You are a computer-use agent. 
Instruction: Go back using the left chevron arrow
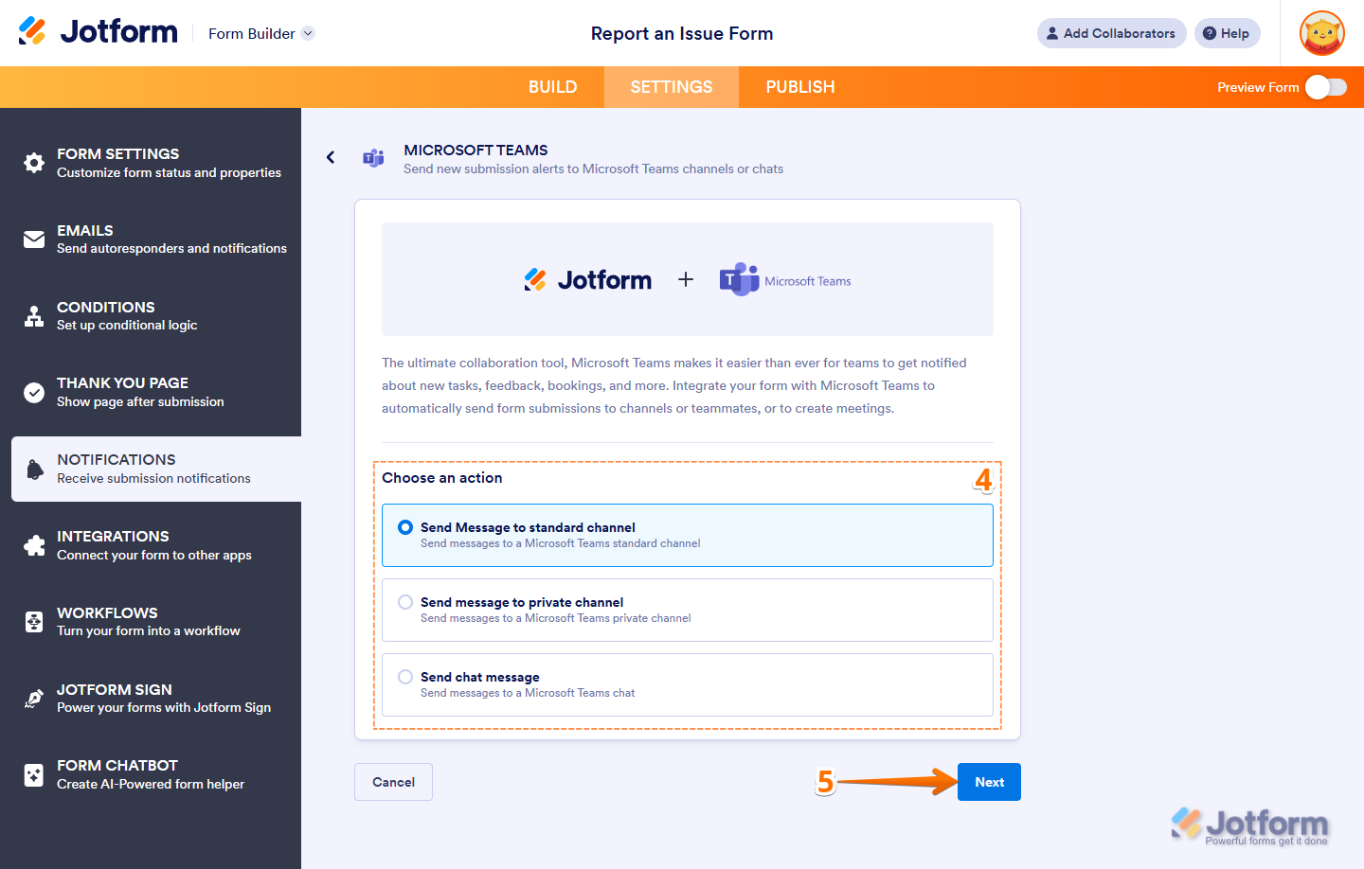pos(330,157)
